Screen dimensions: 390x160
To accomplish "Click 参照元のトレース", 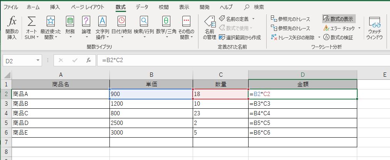I will coord(290,19).
